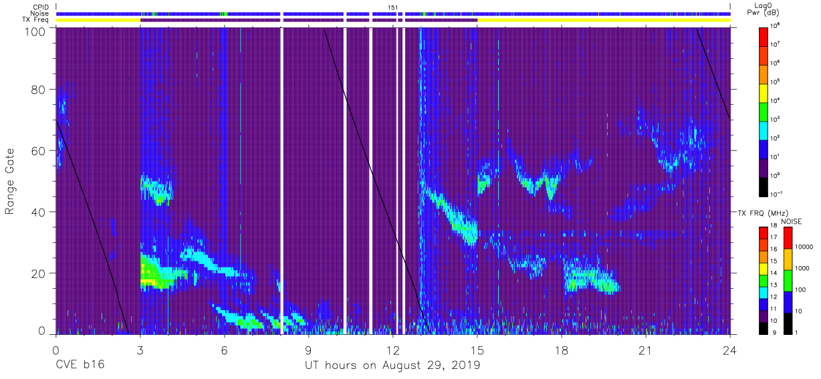The width and height of the screenshot is (821, 379).
Task: Click the y-axis tick label '20'
Action: click(x=39, y=273)
